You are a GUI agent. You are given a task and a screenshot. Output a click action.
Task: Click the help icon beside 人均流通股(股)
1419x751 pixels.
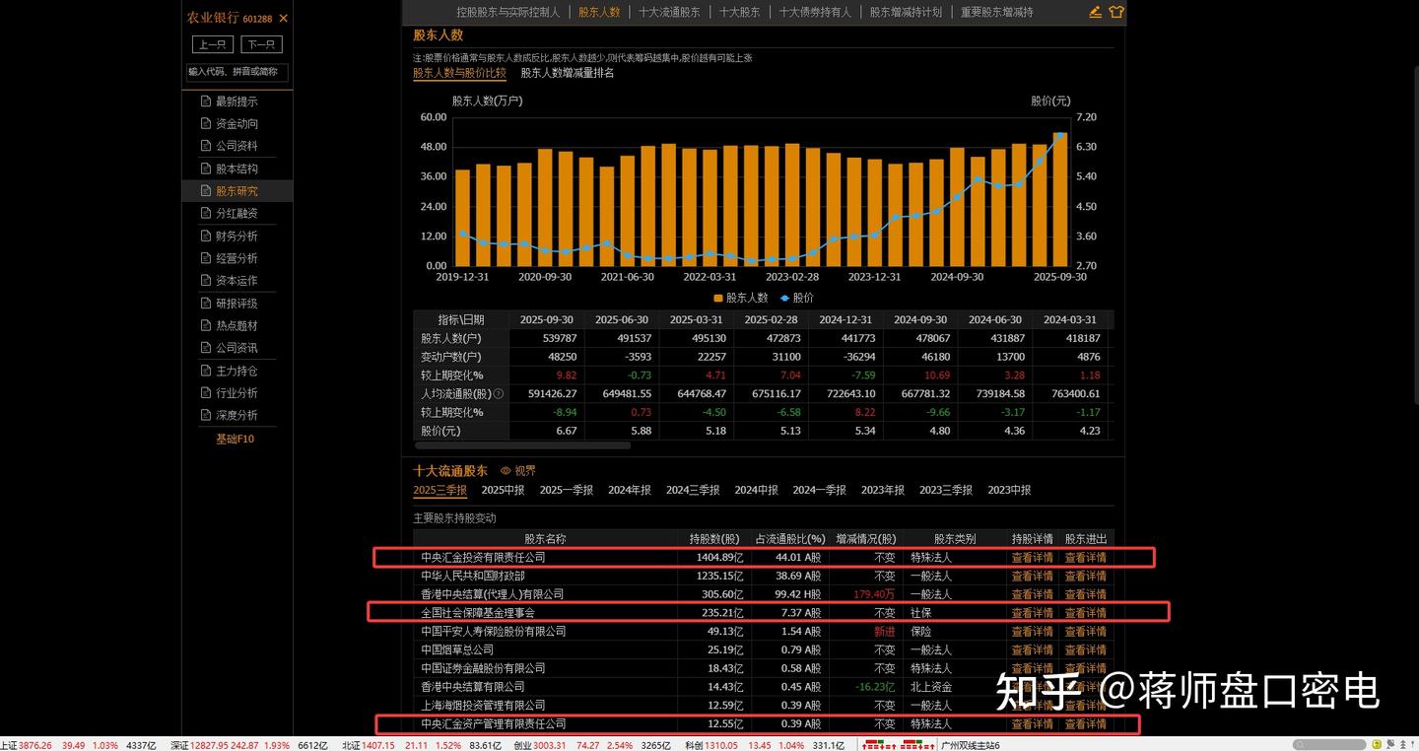coord(499,394)
